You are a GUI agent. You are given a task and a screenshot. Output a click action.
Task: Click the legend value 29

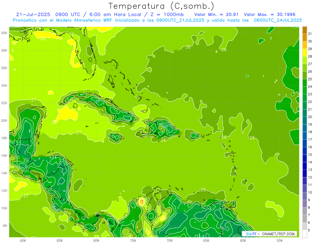(310, 49)
